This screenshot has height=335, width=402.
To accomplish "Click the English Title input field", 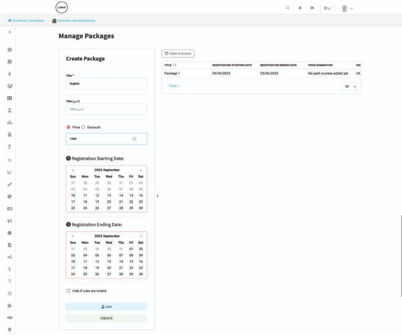I will pyautogui.click(x=106, y=84).
